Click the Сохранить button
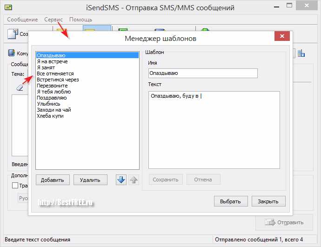321x247 pixels. tap(166, 180)
